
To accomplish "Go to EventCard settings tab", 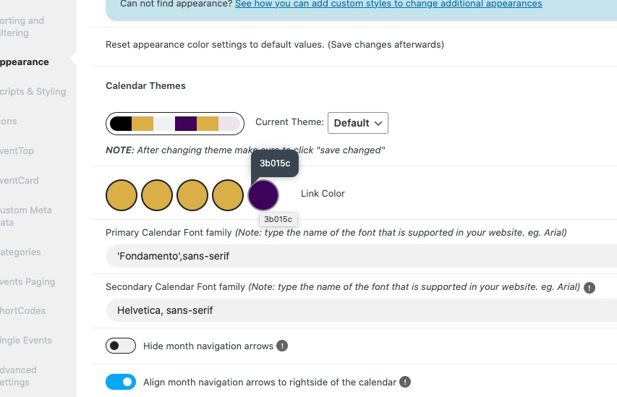I will (x=20, y=181).
